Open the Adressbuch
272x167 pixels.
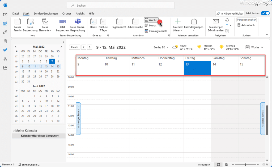click(x=246, y=25)
